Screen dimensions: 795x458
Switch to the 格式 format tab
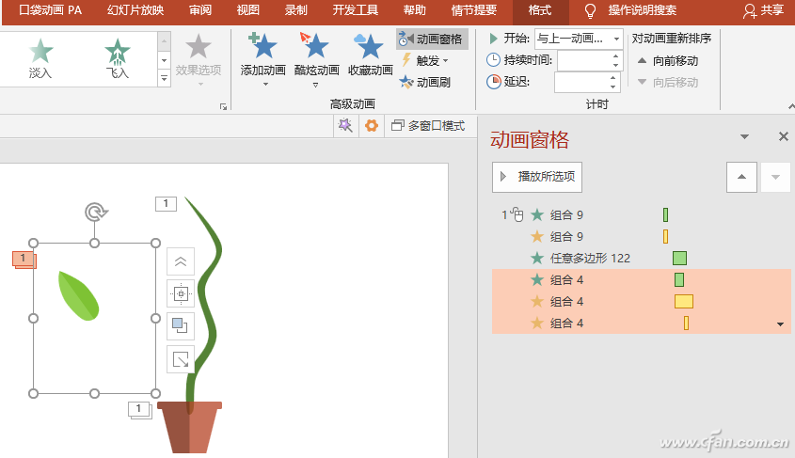pos(540,10)
